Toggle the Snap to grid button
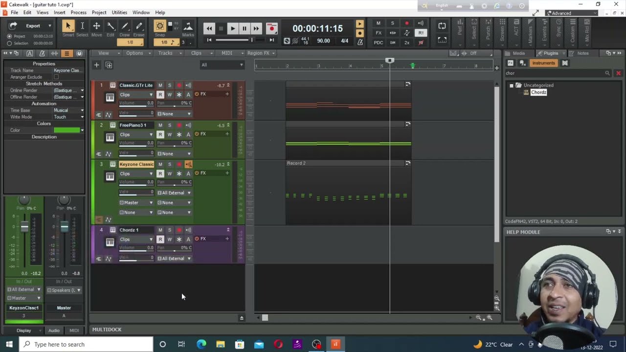The height and width of the screenshot is (352, 626). [160, 26]
